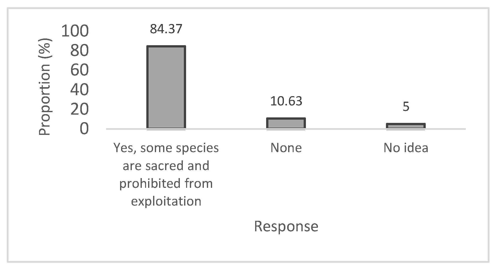494x268 pixels.
Task: Select the bar above the None category
Action: [286, 123]
